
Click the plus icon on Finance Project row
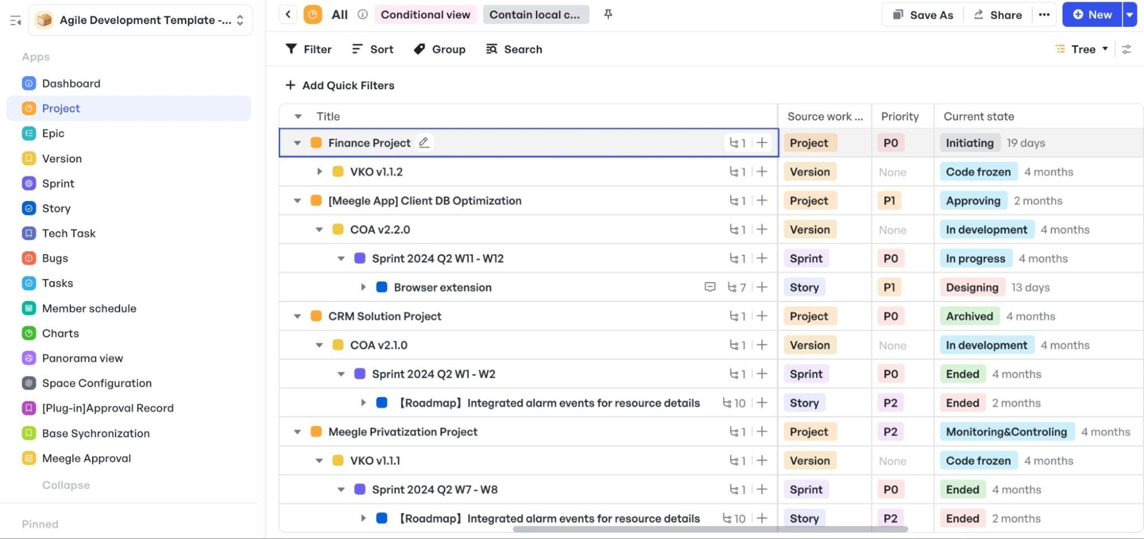pyautogui.click(x=762, y=142)
